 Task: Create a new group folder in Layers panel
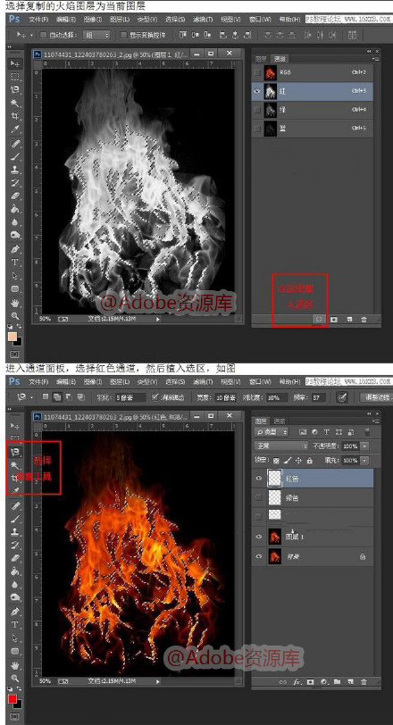pos(337,681)
